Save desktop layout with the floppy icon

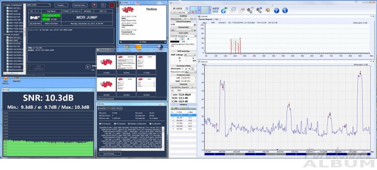192,19
